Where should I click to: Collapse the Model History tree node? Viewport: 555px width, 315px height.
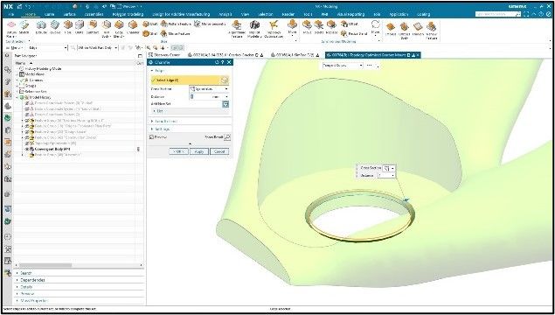pyautogui.click(x=17, y=97)
